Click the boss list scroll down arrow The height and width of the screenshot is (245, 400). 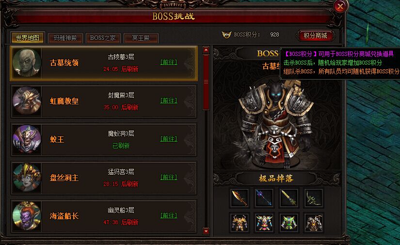[206, 231]
